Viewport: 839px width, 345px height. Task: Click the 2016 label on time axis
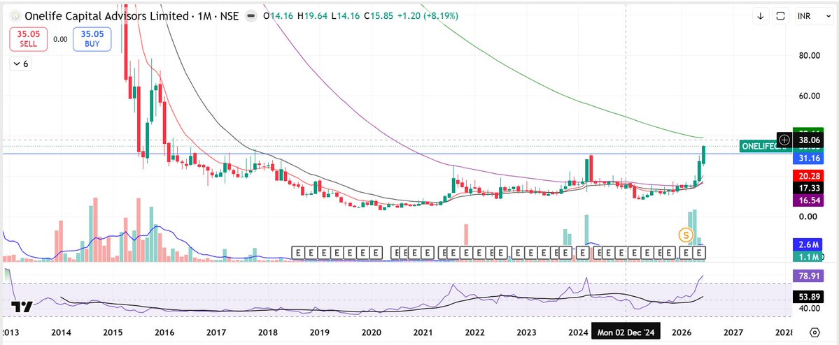point(164,332)
